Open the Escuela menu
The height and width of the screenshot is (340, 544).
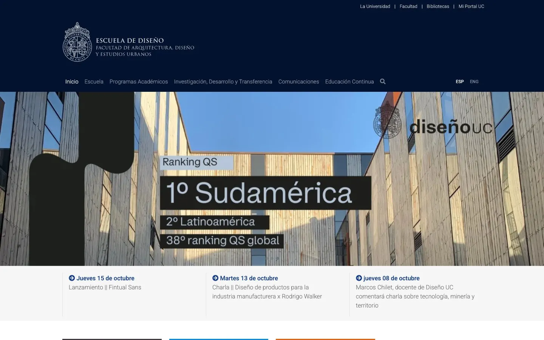94,82
